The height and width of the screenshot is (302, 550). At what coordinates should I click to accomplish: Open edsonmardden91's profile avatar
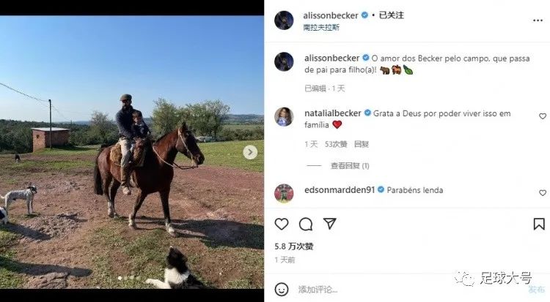(284, 193)
